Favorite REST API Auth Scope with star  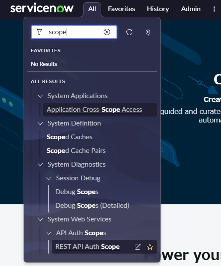pyautogui.click(x=150, y=247)
